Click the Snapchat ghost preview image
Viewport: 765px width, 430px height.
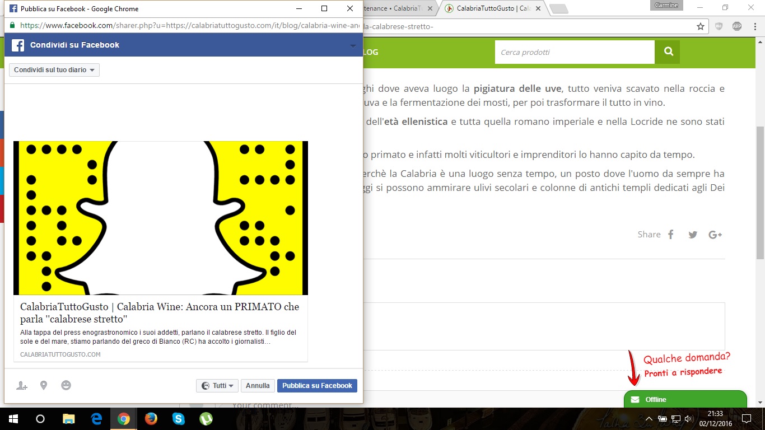point(161,218)
